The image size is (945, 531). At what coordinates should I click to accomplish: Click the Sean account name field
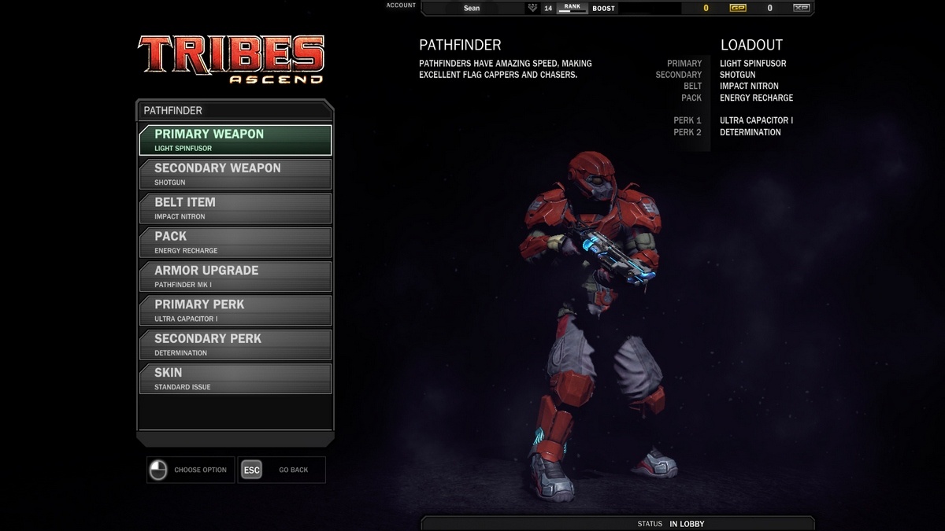click(472, 7)
